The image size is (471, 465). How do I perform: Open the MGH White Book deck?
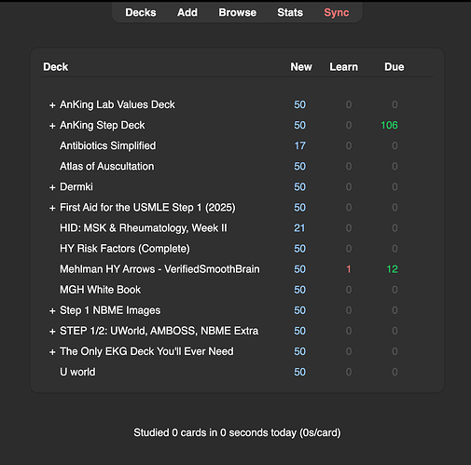coord(100,290)
